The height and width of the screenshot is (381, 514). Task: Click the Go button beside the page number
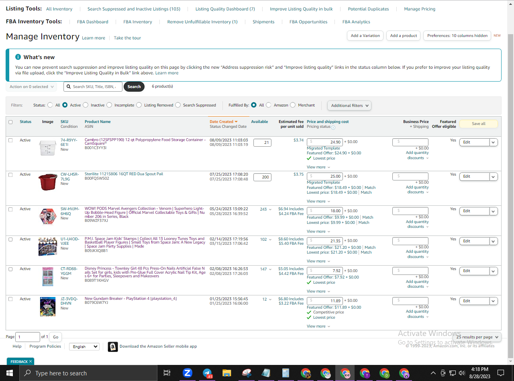(x=55, y=337)
